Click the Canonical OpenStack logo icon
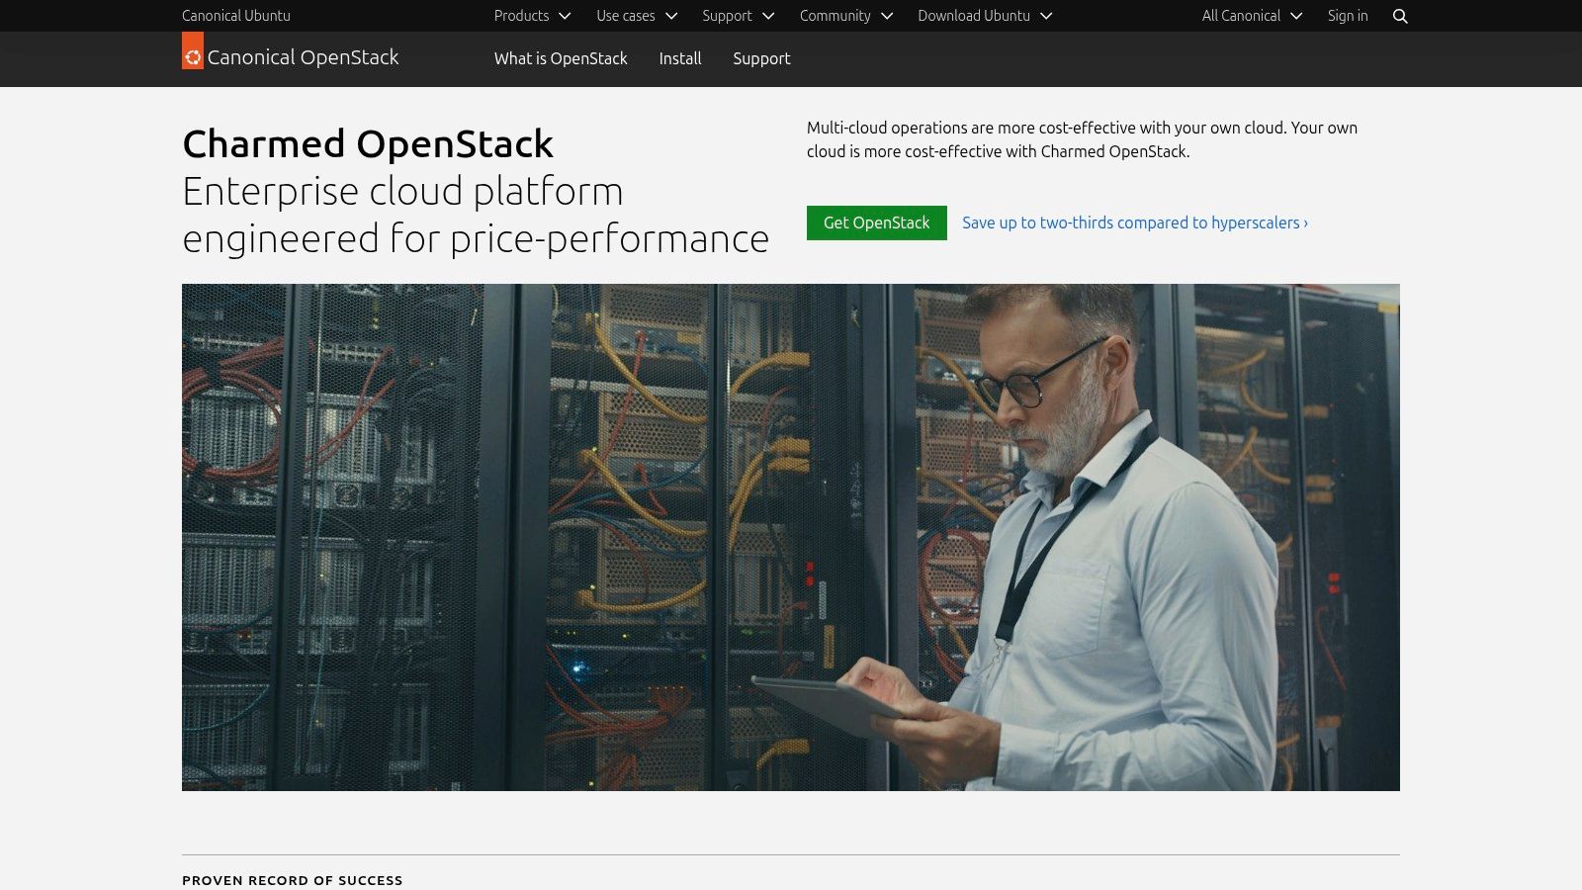The image size is (1582, 890). coord(192,56)
